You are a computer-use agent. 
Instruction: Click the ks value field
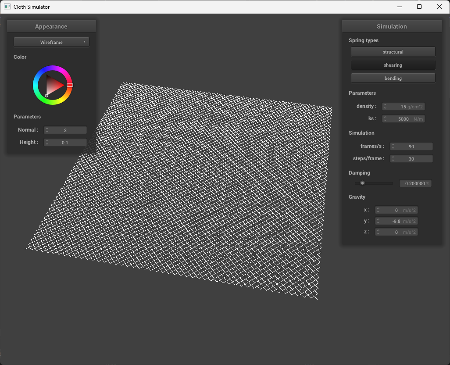coord(403,119)
